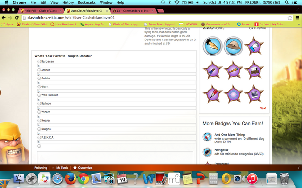Click the megaphone star badge
This screenshot has width=302, height=188.
254,46
